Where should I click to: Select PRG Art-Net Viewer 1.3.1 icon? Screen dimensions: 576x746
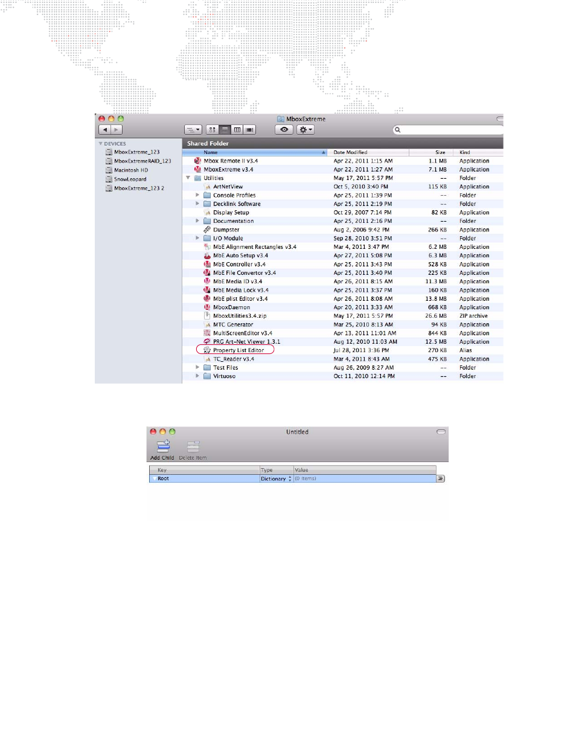tap(207, 342)
